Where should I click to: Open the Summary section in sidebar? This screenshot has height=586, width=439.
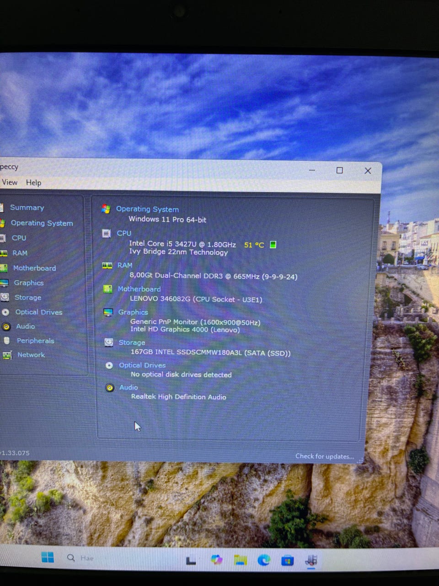coord(27,207)
